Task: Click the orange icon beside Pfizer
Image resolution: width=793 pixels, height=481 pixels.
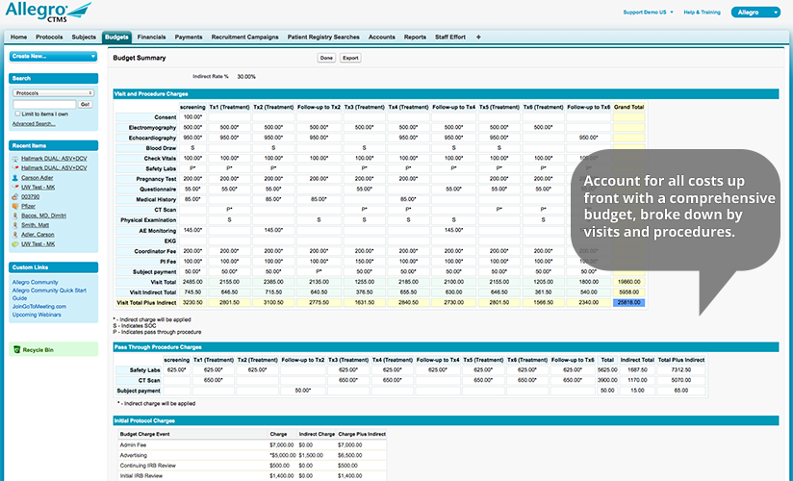Action: pos(15,207)
